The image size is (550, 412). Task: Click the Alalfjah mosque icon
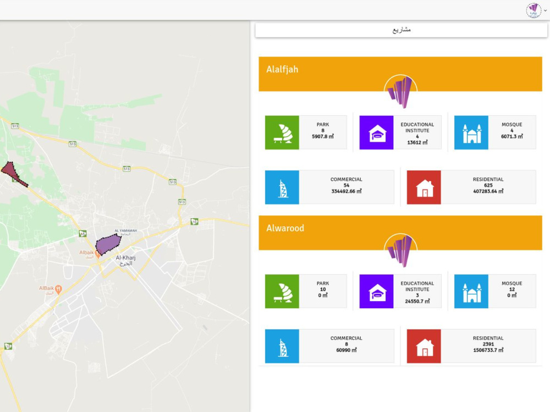[471, 132]
